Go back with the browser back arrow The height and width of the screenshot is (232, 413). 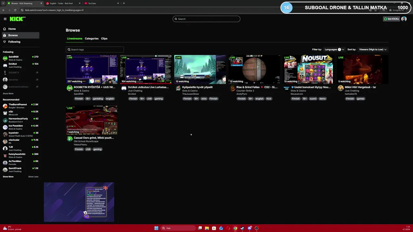[4, 10]
